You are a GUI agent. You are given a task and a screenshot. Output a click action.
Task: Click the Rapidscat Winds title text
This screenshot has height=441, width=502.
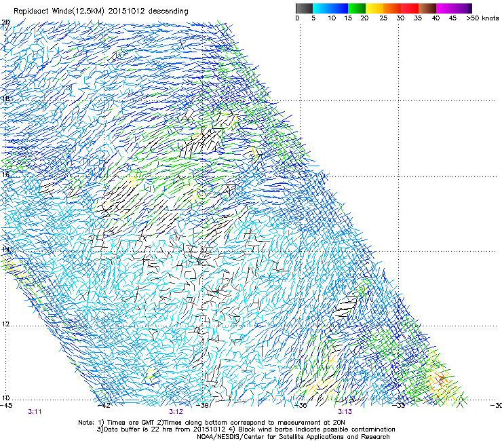(x=100, y=12)
